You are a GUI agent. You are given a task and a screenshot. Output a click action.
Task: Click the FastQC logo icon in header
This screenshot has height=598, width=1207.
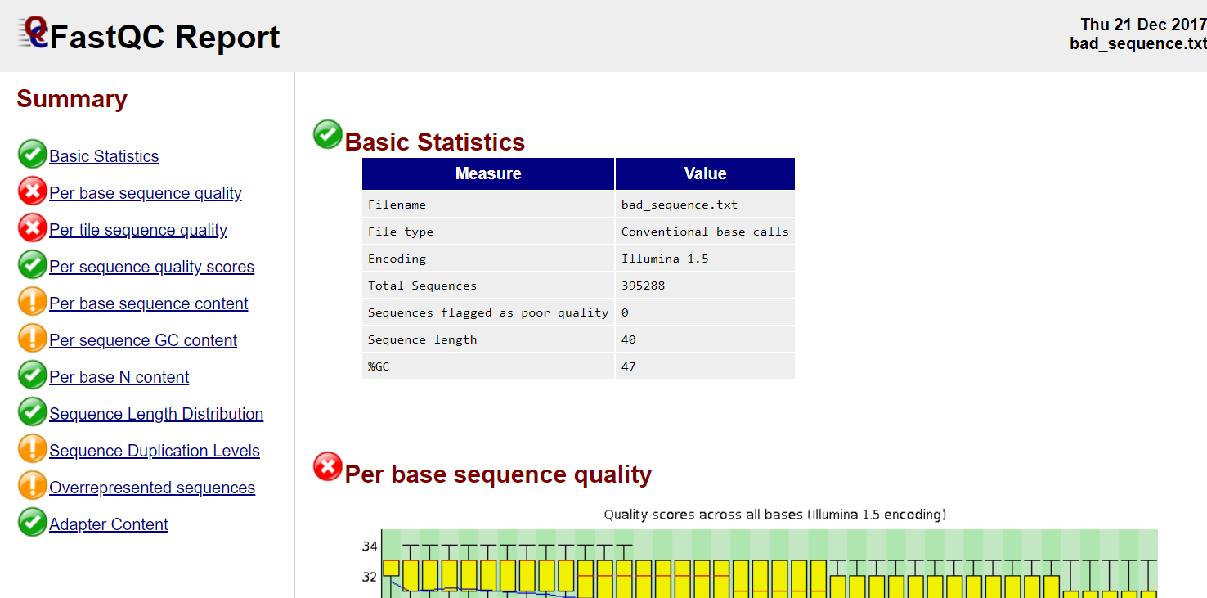coord(34,33)
